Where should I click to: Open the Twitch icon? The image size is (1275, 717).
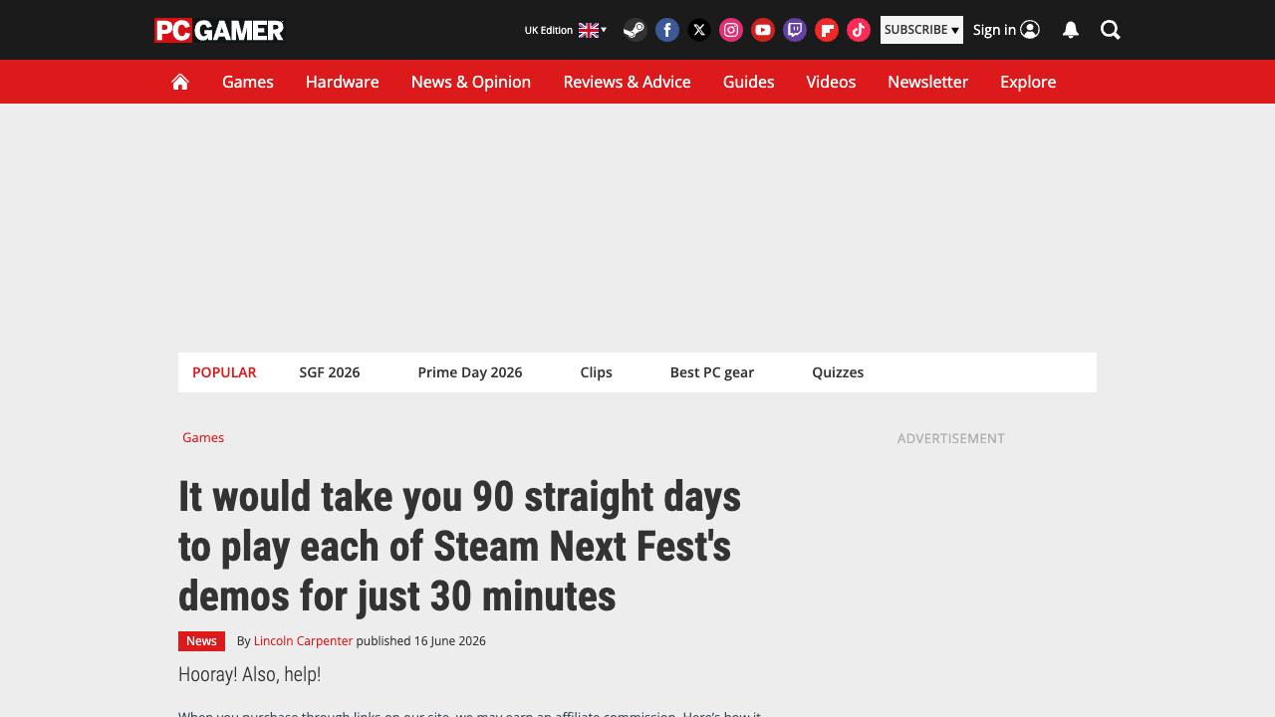click(795, 30)
